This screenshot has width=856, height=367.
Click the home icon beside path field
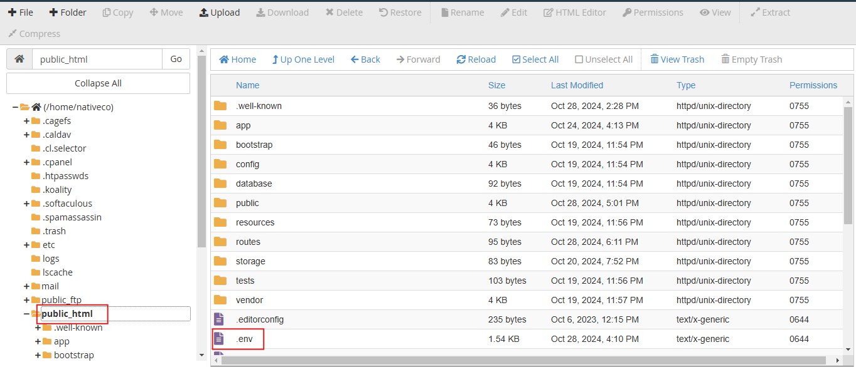point(19,59)
